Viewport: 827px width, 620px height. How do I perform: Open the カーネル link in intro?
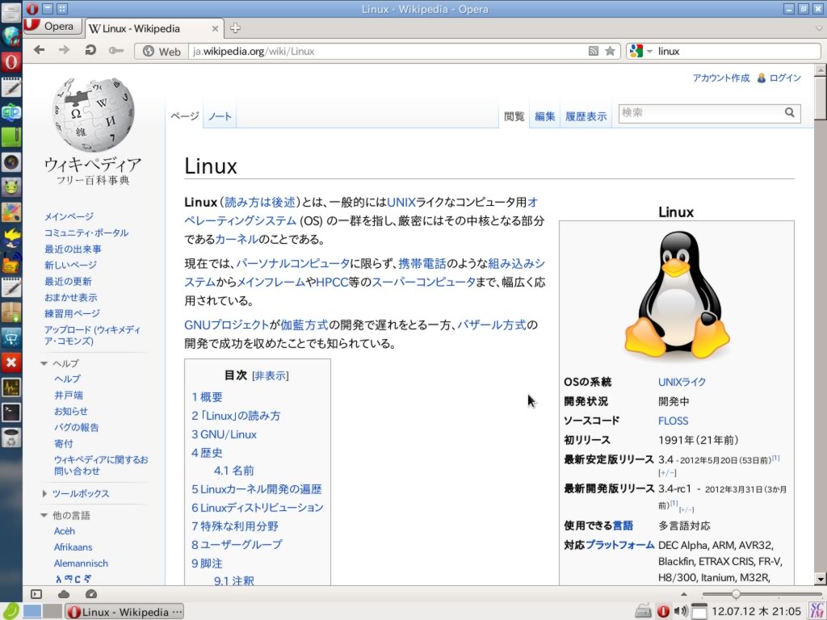tap(237, 239)
